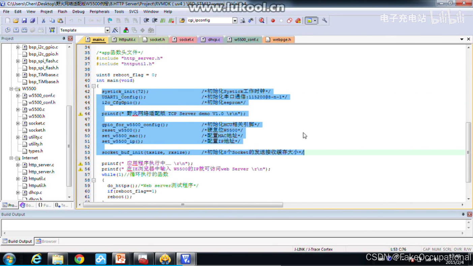Screen dimensions: 473x266
Task: Toggle the Project panel pin
Action: pyautogui.click(x=64, y=39)
